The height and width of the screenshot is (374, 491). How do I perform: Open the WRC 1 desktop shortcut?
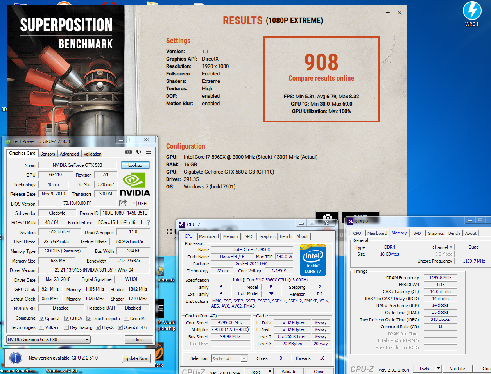pyautogui.click(x=472, y=14)
